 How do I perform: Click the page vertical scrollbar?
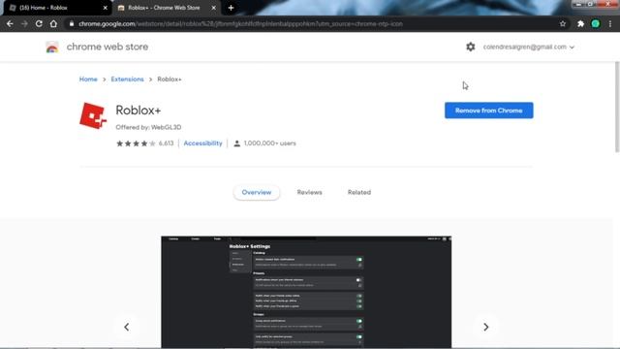[x=617, y=107]
